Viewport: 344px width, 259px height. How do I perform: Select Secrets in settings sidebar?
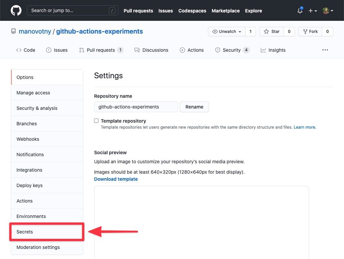pyautogui.click(x=47, y=232)
